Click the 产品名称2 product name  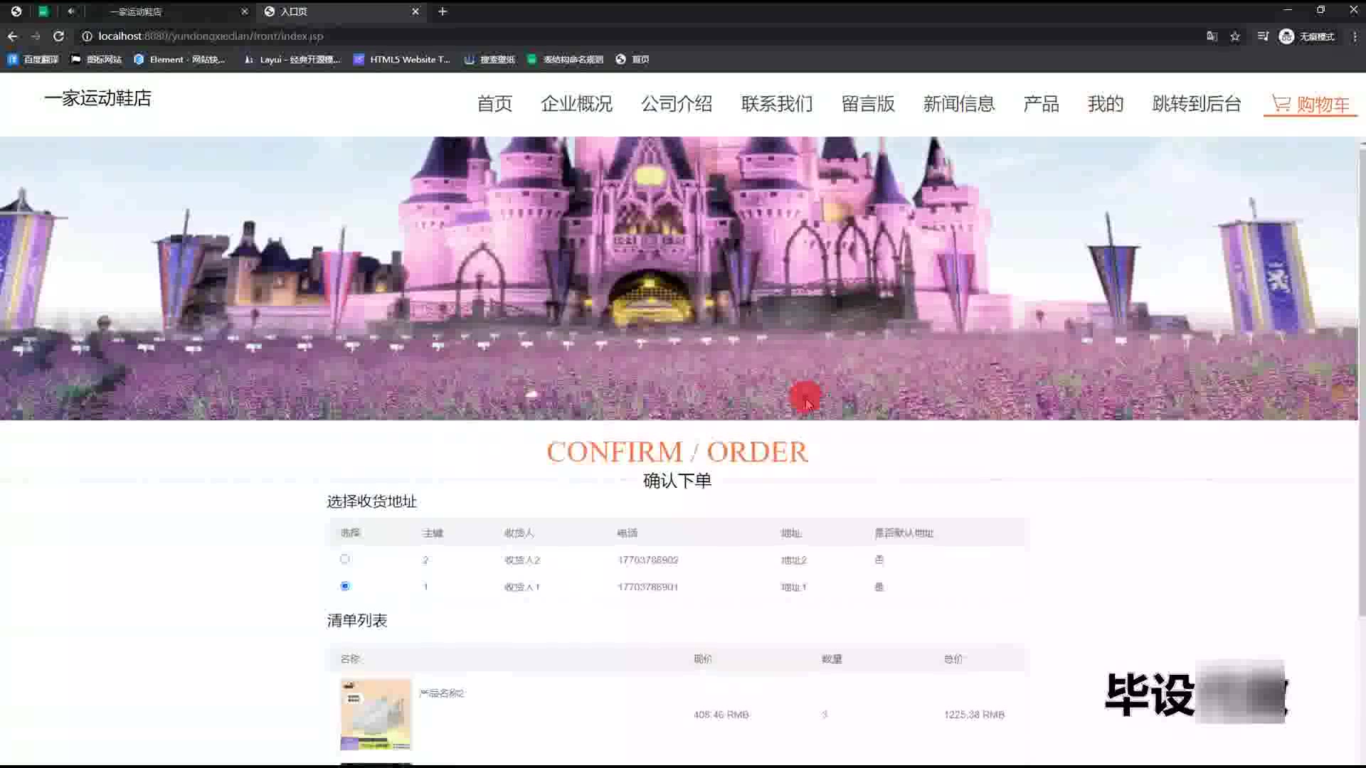[x=442, y=693]
